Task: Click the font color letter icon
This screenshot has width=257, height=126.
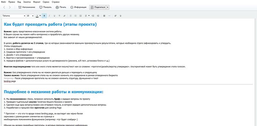Action: click(x=37, y=16)
